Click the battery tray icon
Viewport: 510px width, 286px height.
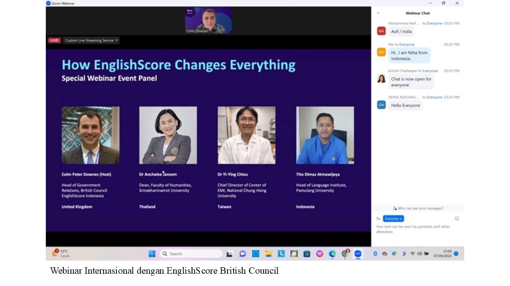(x=426, y=254)
